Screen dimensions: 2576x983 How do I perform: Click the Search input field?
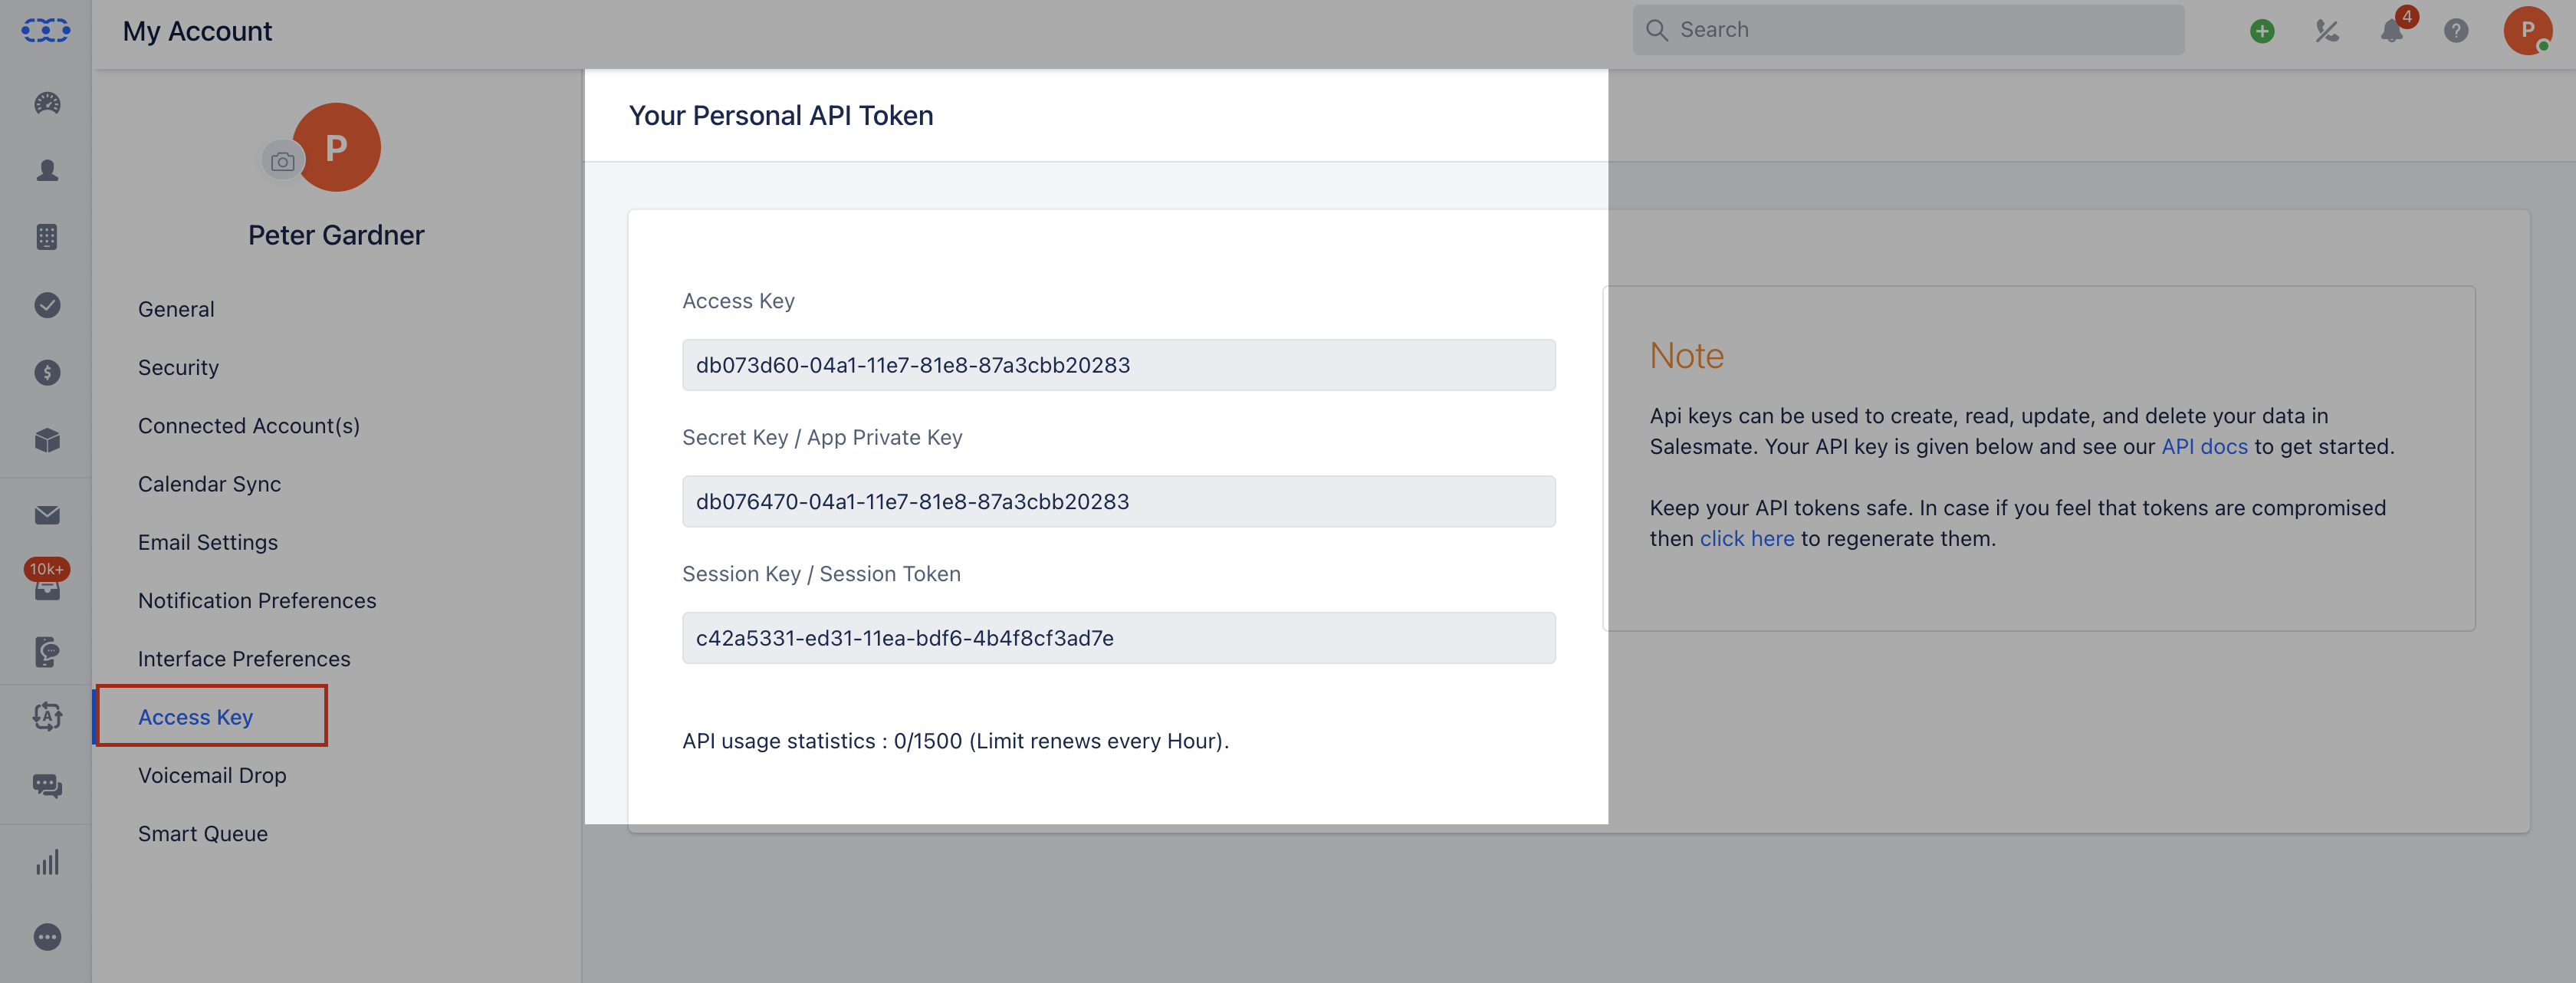pos(1908,30)
